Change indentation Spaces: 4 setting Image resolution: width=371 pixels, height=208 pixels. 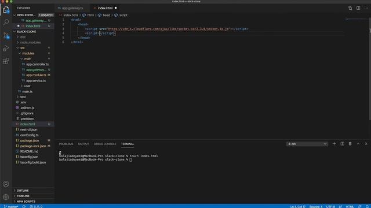[x=315, y=206]
